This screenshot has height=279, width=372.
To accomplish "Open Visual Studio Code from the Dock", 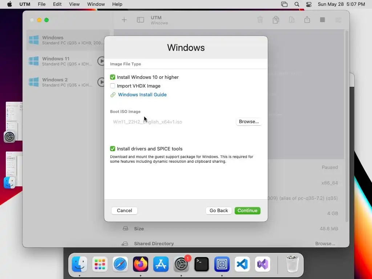I will 242,264.
